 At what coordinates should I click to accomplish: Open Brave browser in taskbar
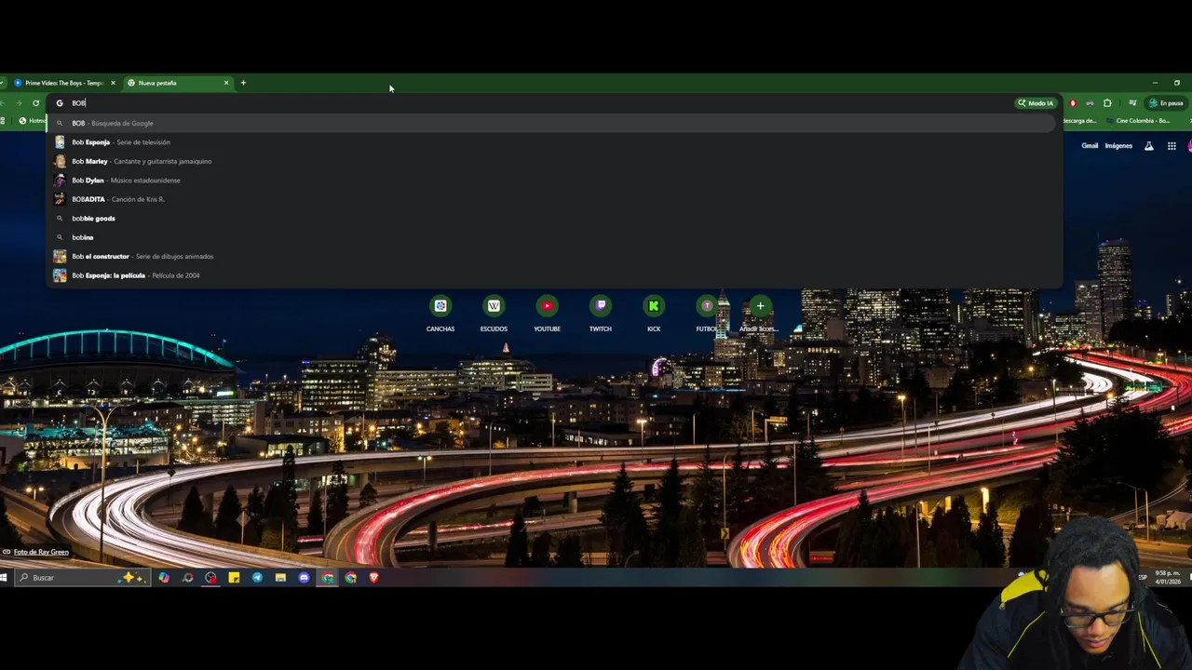373,578
